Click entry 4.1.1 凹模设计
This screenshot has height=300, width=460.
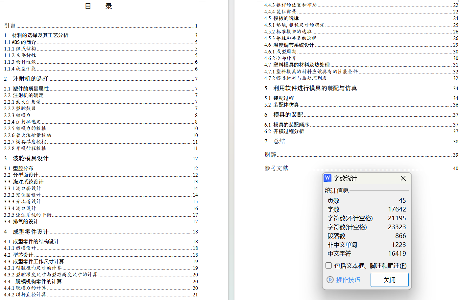point(101,248)
